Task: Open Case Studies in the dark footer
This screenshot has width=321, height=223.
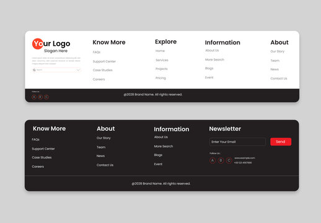Action: (42, 157)
